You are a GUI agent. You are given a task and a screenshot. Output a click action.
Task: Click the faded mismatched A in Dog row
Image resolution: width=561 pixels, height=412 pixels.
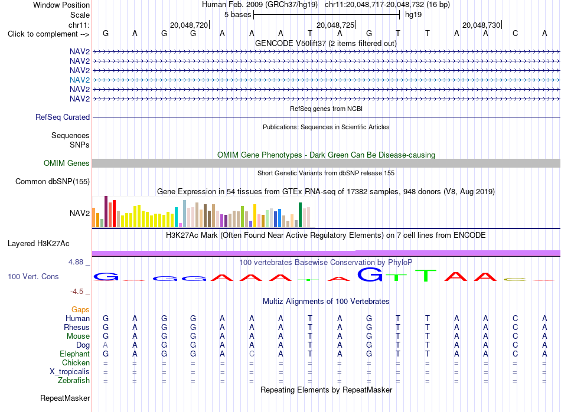[x=106, y=345]
